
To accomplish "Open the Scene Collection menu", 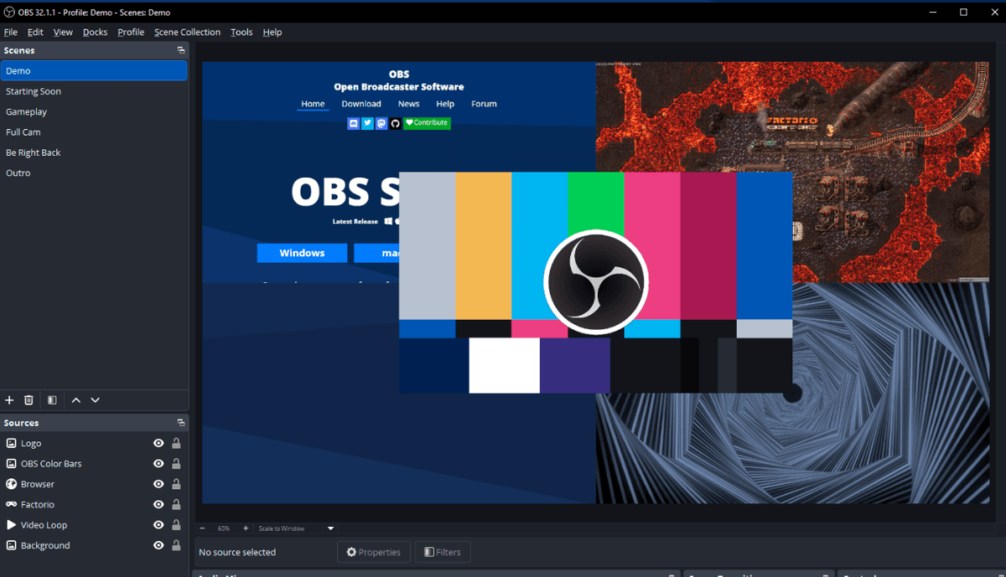I will pyautogui.click(x=188, y=32).
